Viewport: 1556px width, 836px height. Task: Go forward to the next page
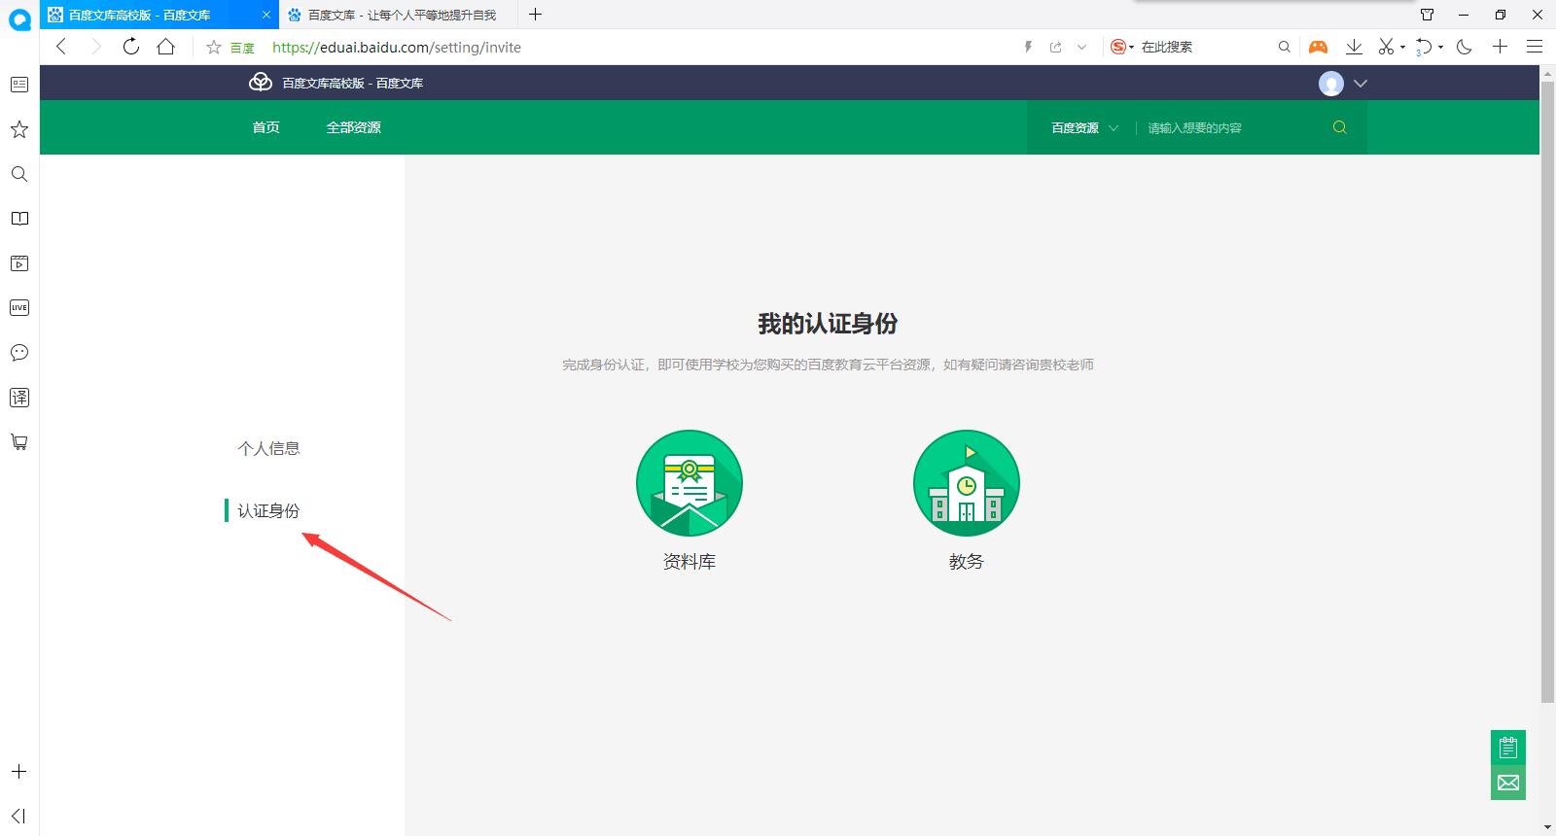(95, 47)
